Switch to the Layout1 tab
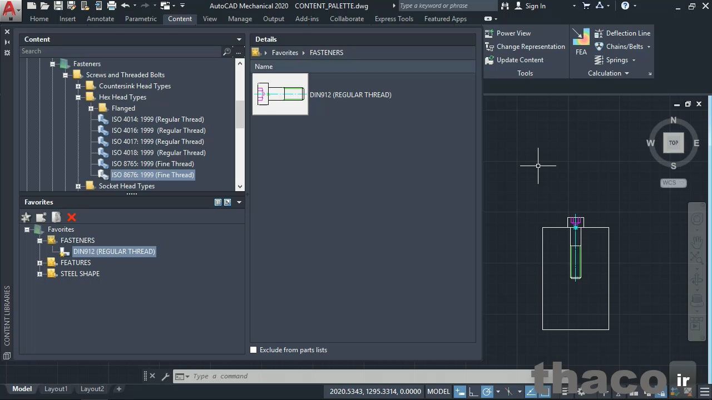 tap(56, 389)
